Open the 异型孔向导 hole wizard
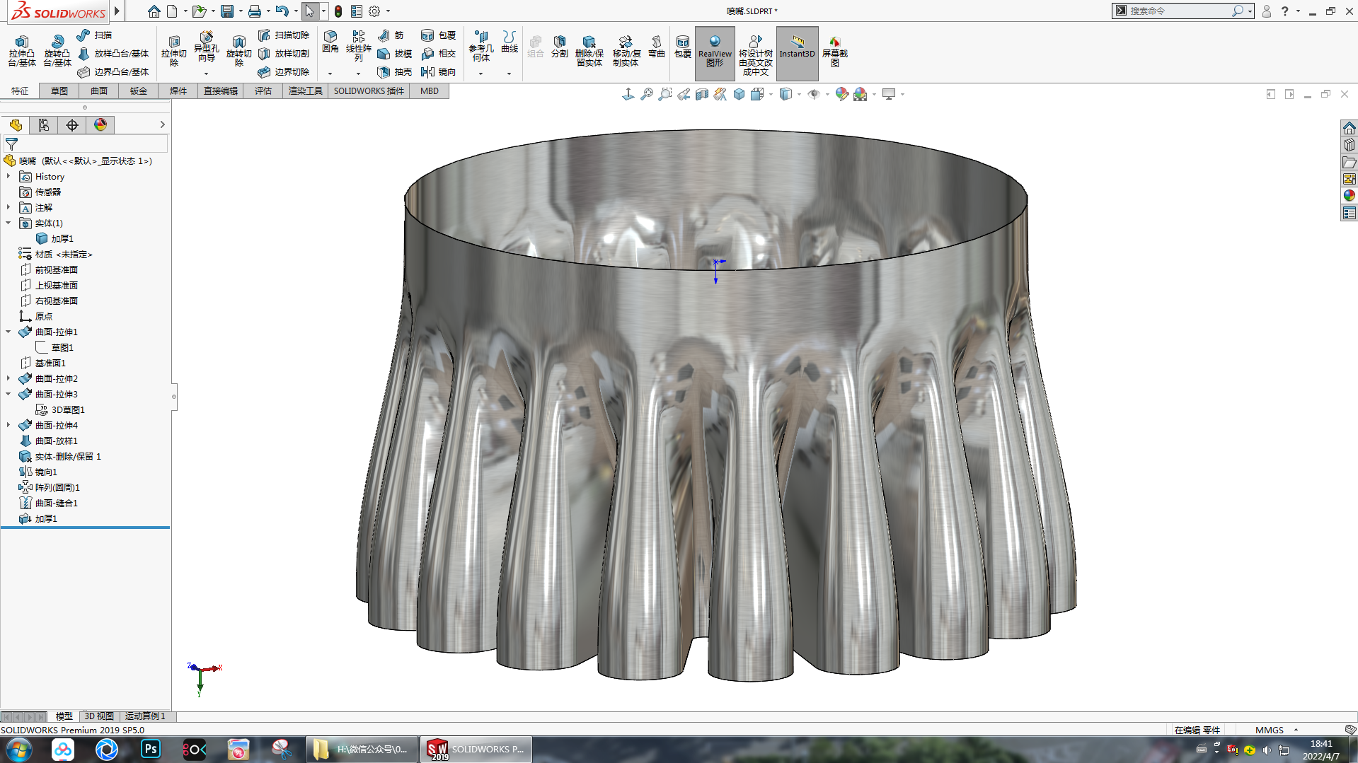The width and height of the screenshot is (1358, 763). click(x=206, y=48)
